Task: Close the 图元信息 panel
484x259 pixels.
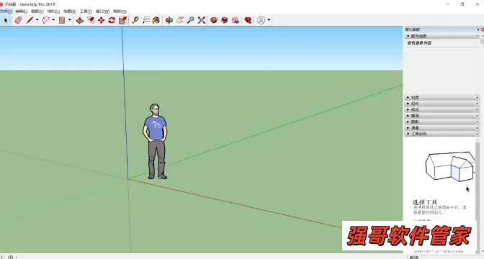Action: click(478, 36)
